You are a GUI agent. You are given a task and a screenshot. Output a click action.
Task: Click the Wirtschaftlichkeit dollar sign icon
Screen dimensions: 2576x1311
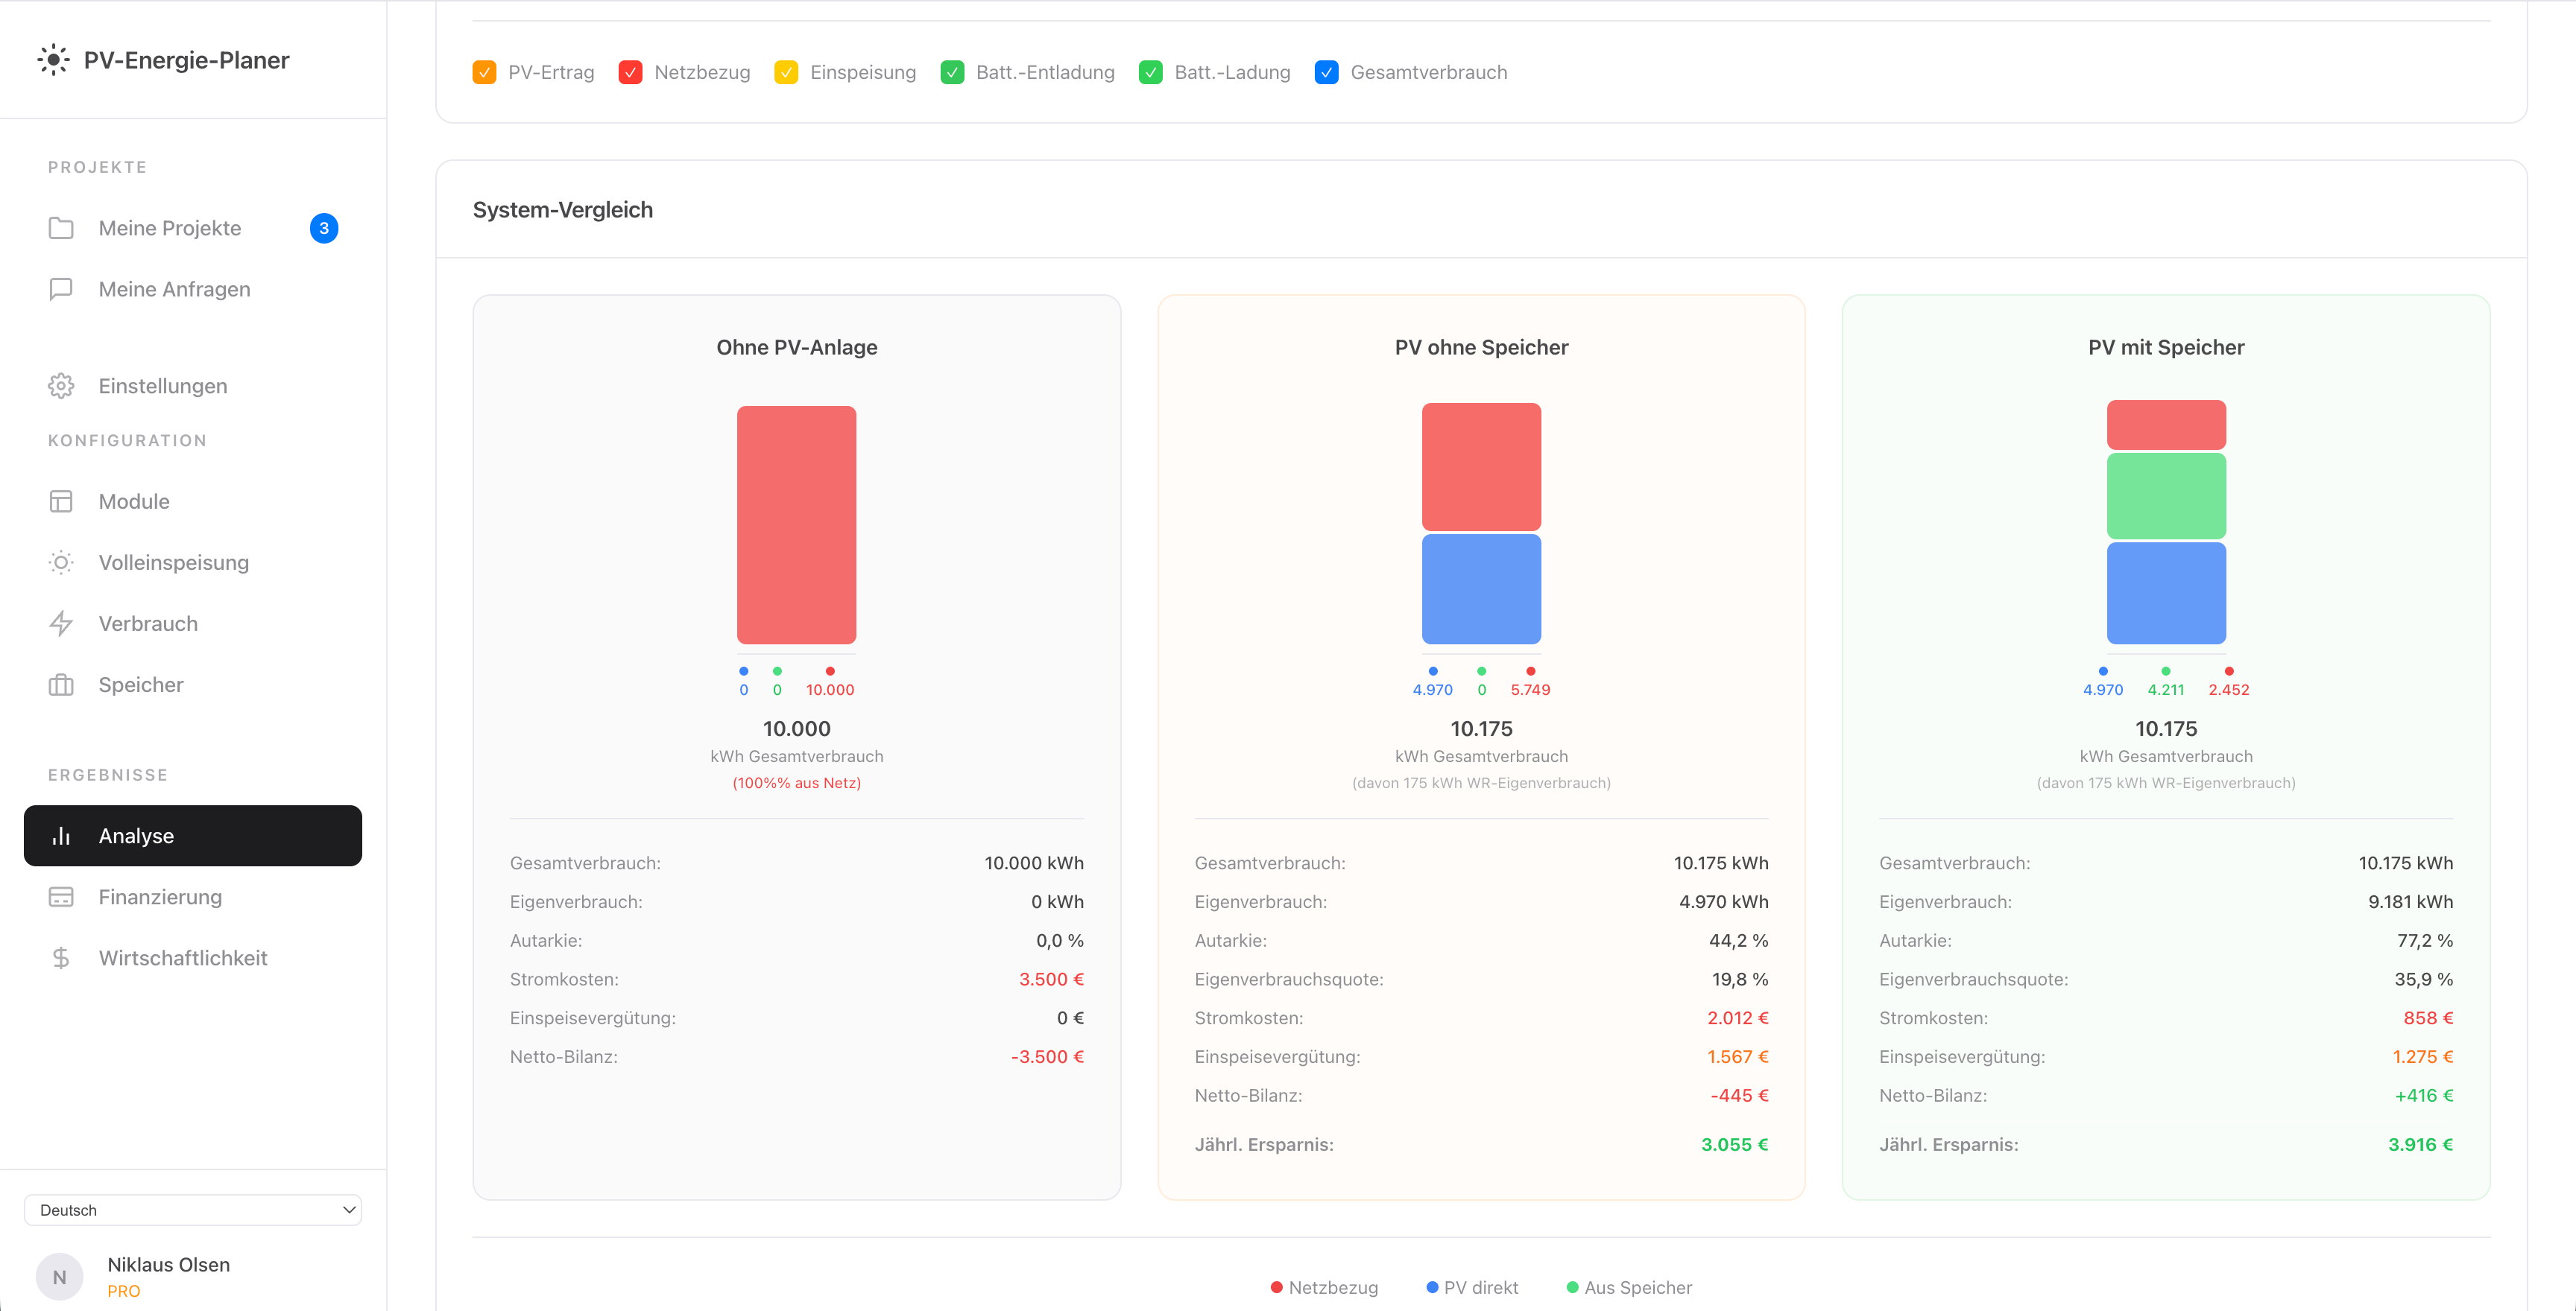pyautogui.click(x=61, y=958)
